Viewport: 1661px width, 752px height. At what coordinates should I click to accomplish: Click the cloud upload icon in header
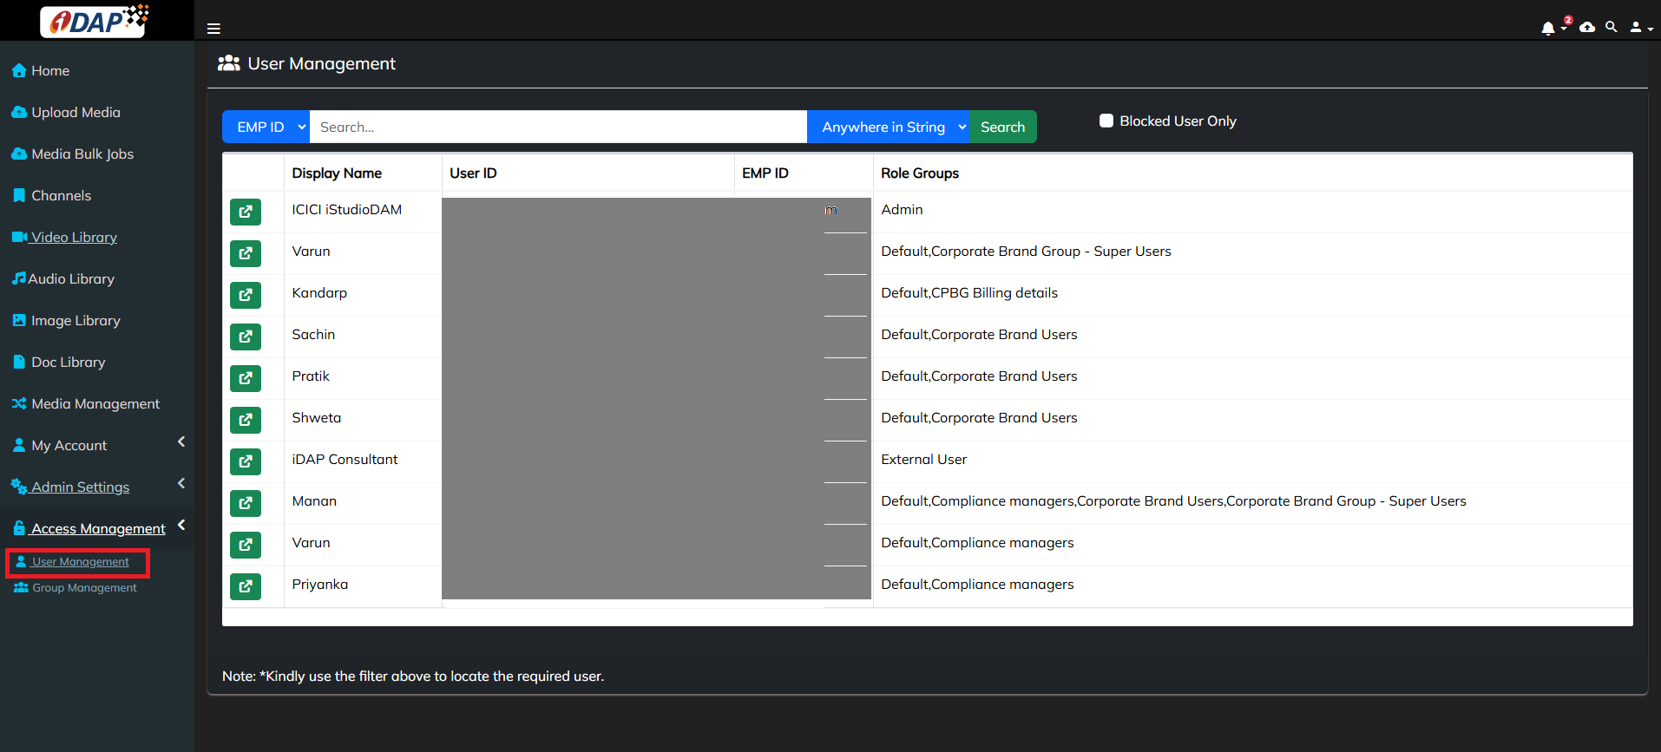[1587, 28]
